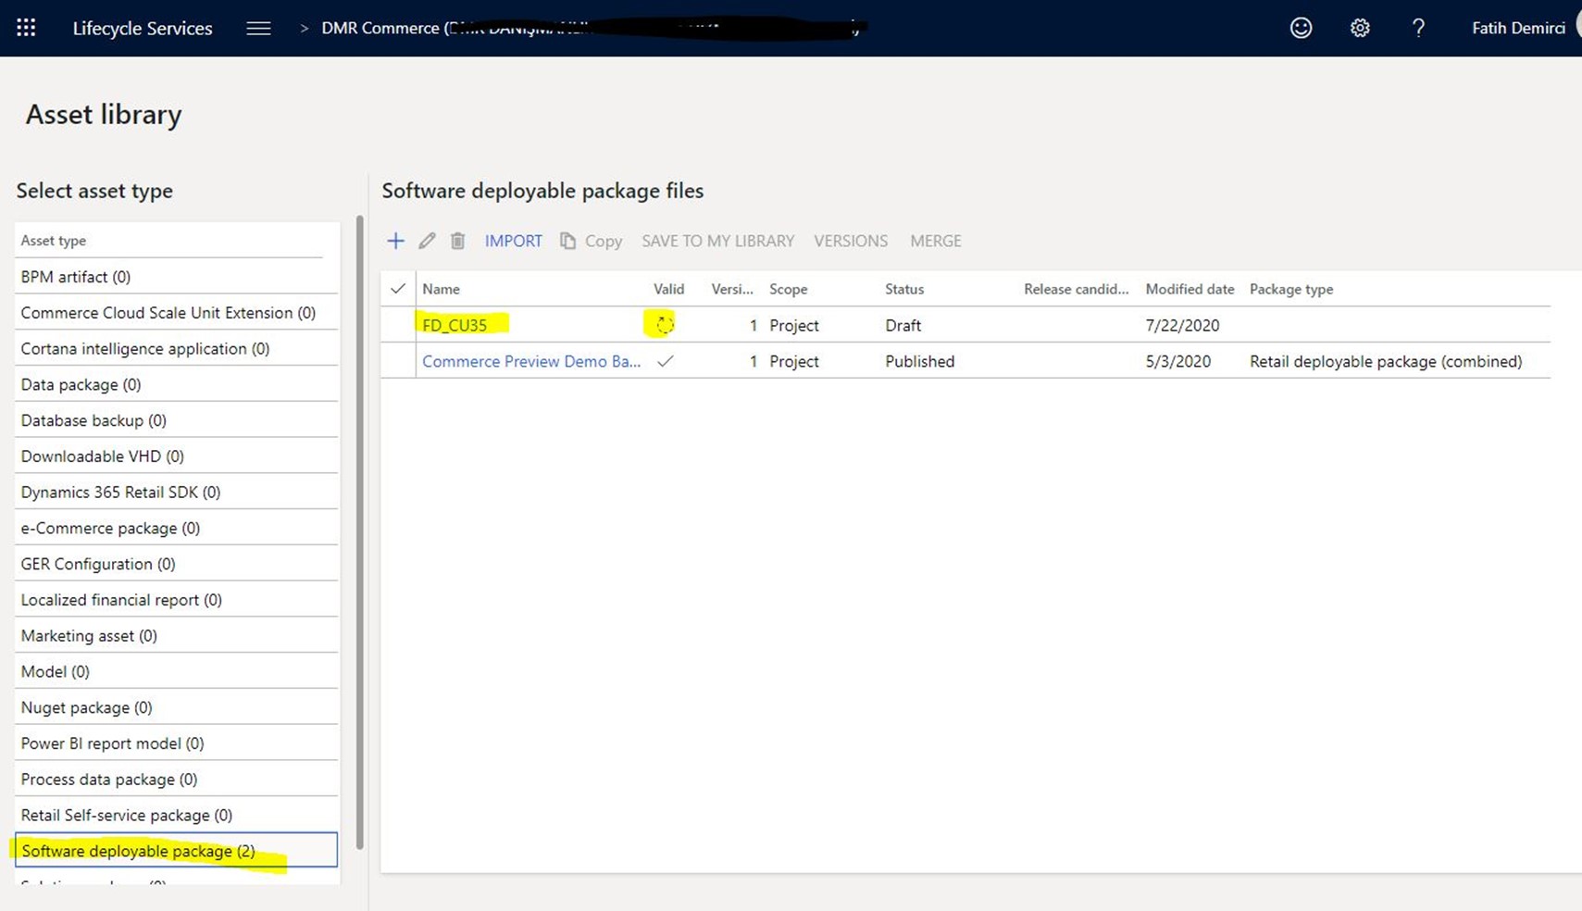The image size is (1582, 911).
Task: Click the IMPORT button
Action: point(514,241)
